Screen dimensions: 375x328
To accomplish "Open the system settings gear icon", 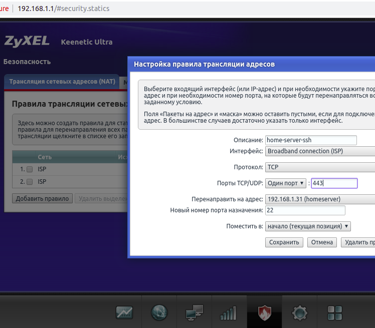I will tap(299, 312).
